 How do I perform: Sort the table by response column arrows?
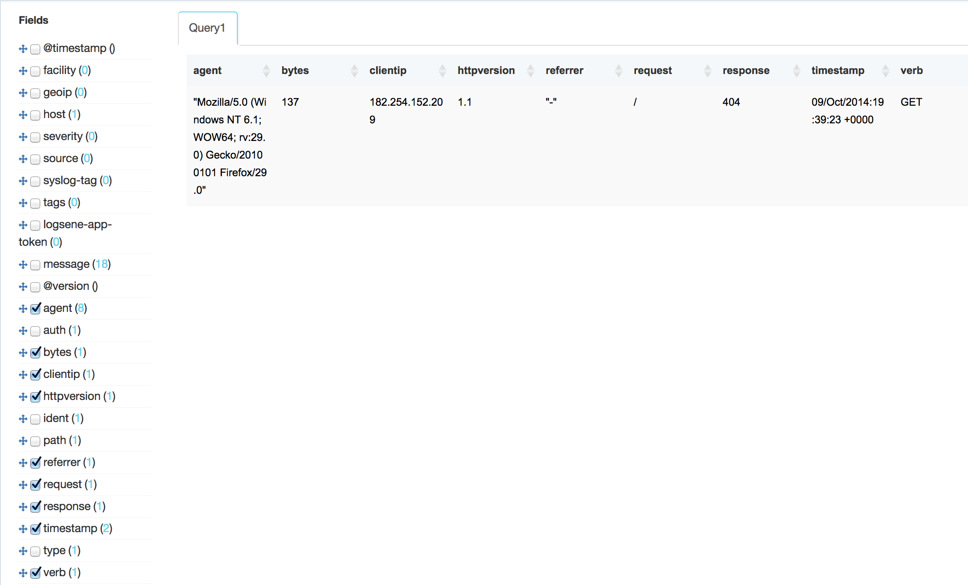pos(796,70)
